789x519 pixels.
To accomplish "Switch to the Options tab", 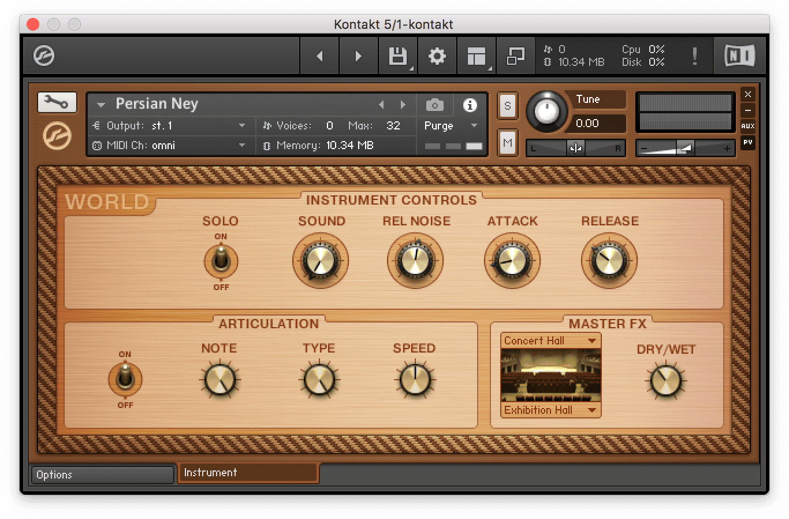I will pyautogui.click(x=102, y=474).
